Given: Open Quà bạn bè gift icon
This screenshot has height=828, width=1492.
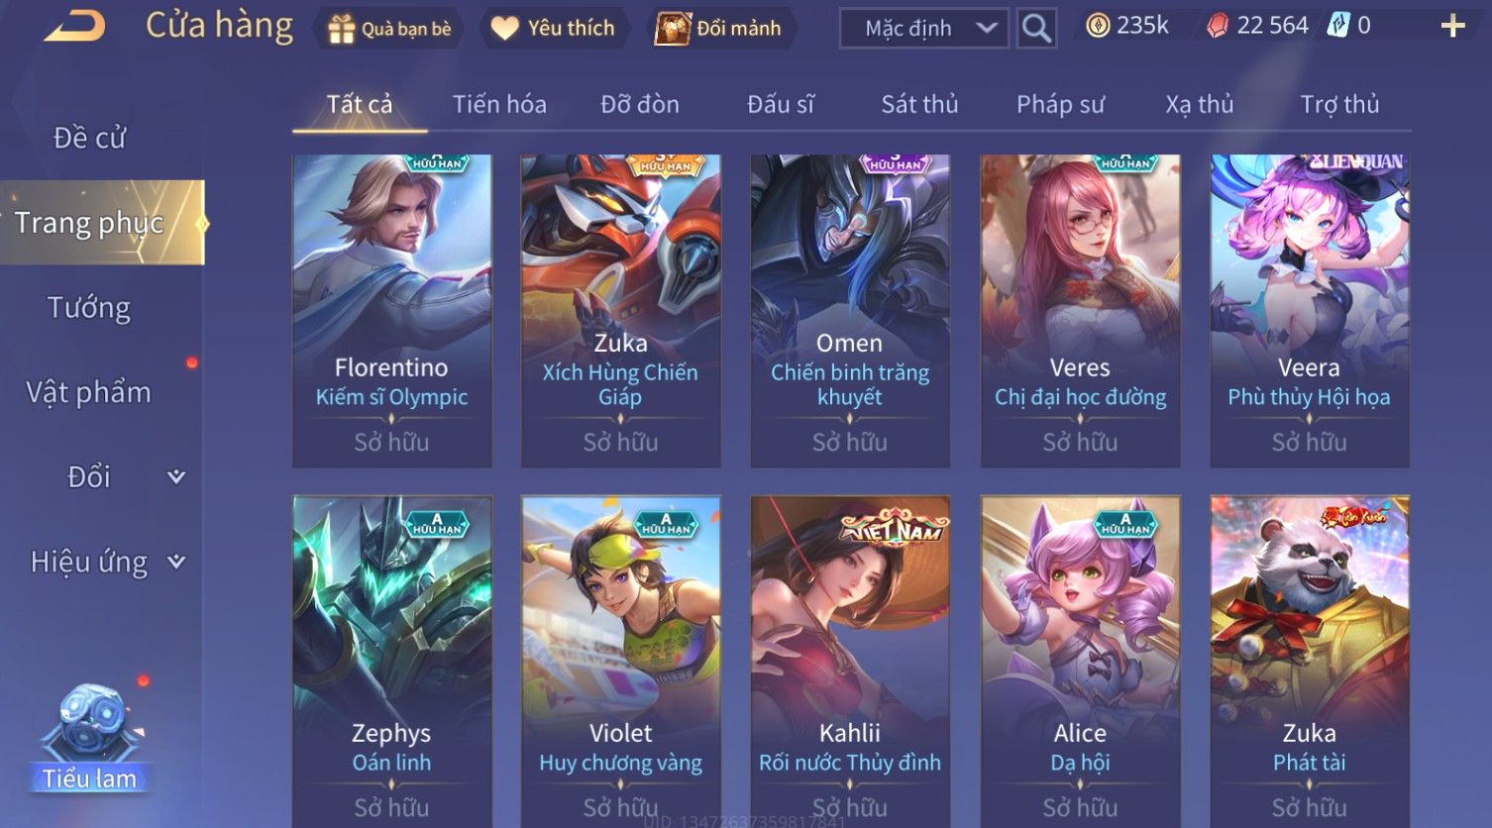Looking at the screenshot, I should click(x=341, y=29).
